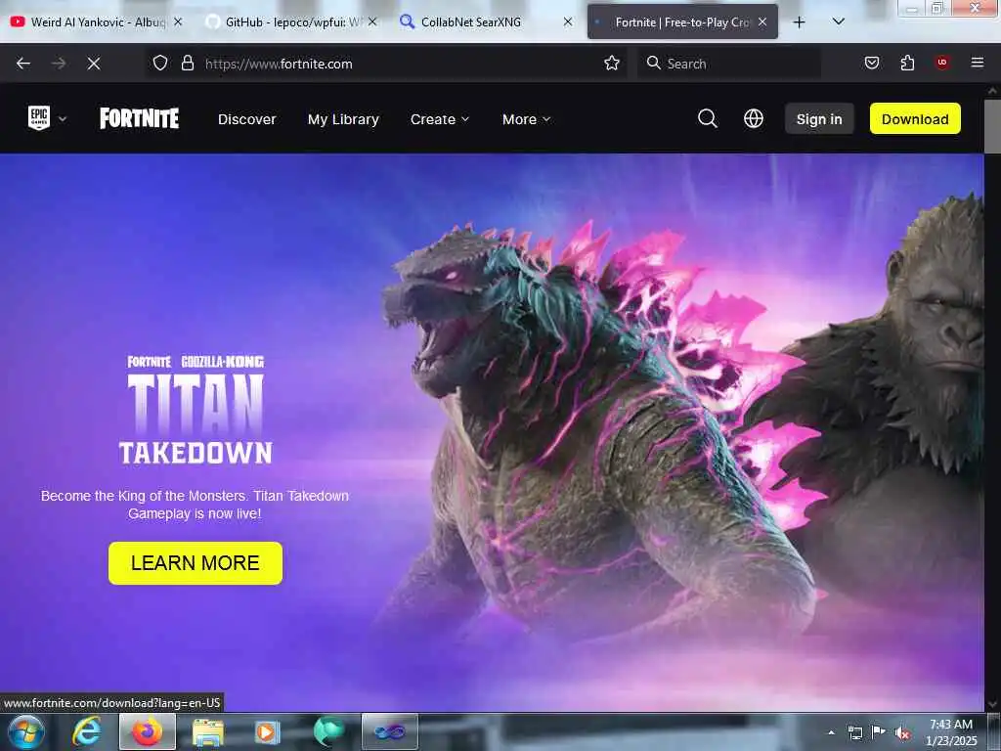Open the Save to Pocket icon
The height and width of the screenshot is (751, 1001).
pyautogui.click(x=872, y=63)
